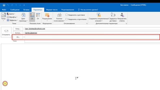The width and height of the screenshot is (160, 90).
Task: Open Дополнительные параметры dialog launcher
Action: [x=126, y=23]
